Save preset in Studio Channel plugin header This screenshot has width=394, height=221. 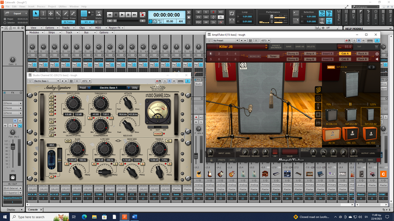[72, 81]
